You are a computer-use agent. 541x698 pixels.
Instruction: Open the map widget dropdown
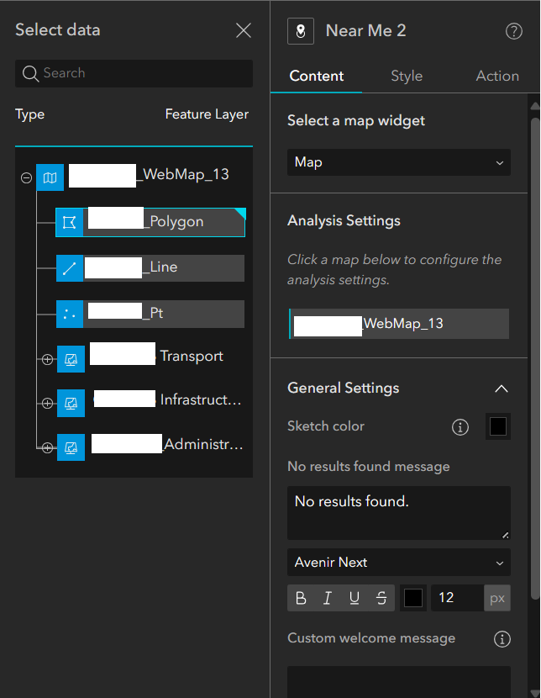coord(398,162)
